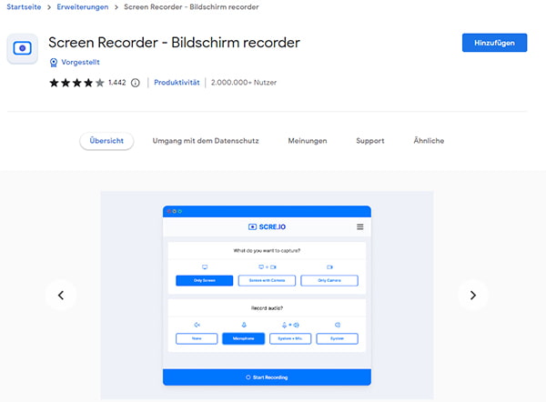Click the 1.442 ratings count
Screen dimensions: 546x402
[117, 83]
